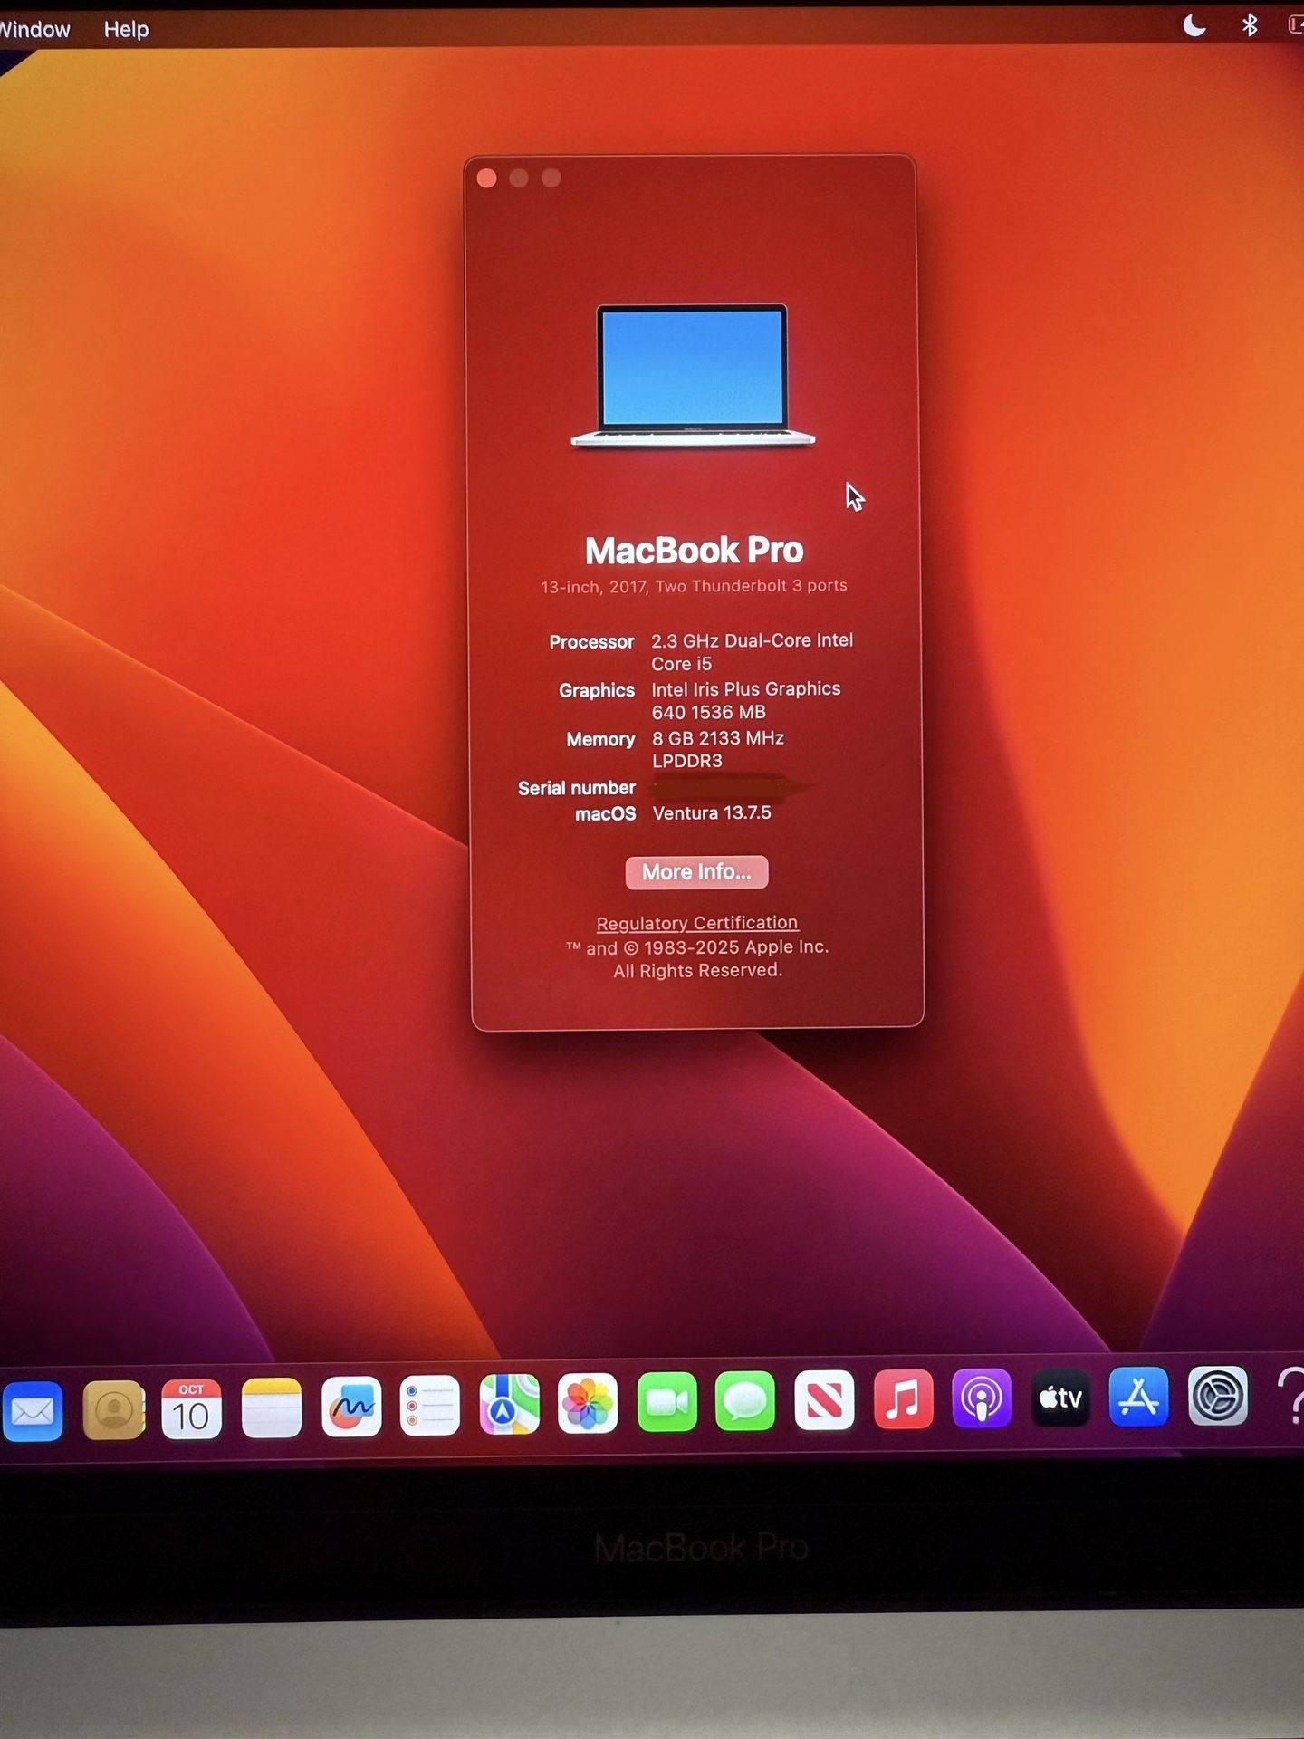Viewport: 1304px width, 1739px height.
Task: Click the 'Processor' label
Action: [x=591, y=642]
